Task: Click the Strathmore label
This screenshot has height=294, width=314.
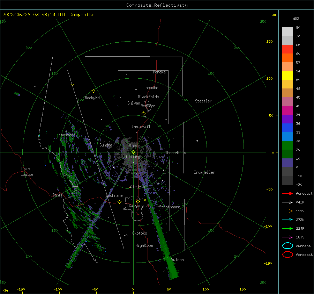Action: [x=170, y=207]
